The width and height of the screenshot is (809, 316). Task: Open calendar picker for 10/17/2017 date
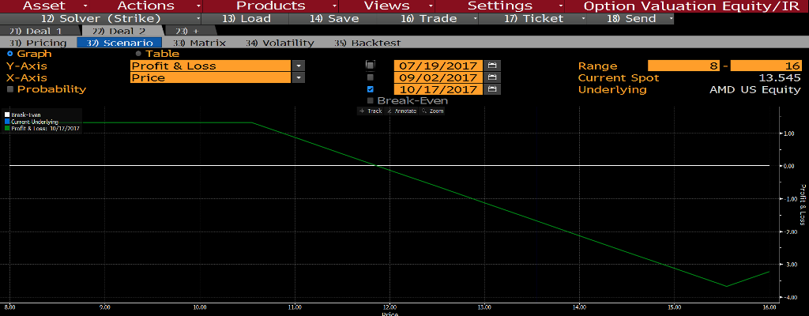(492, 89)
